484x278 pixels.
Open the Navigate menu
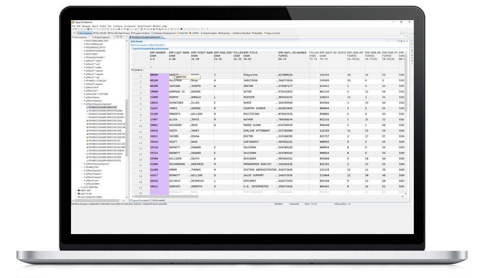[x=86, y=26]
